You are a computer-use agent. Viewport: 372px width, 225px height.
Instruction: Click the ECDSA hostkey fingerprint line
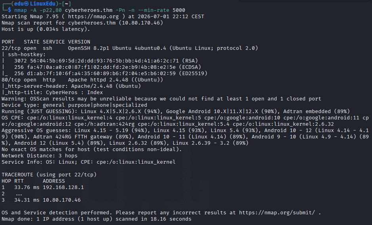point(101,67)
